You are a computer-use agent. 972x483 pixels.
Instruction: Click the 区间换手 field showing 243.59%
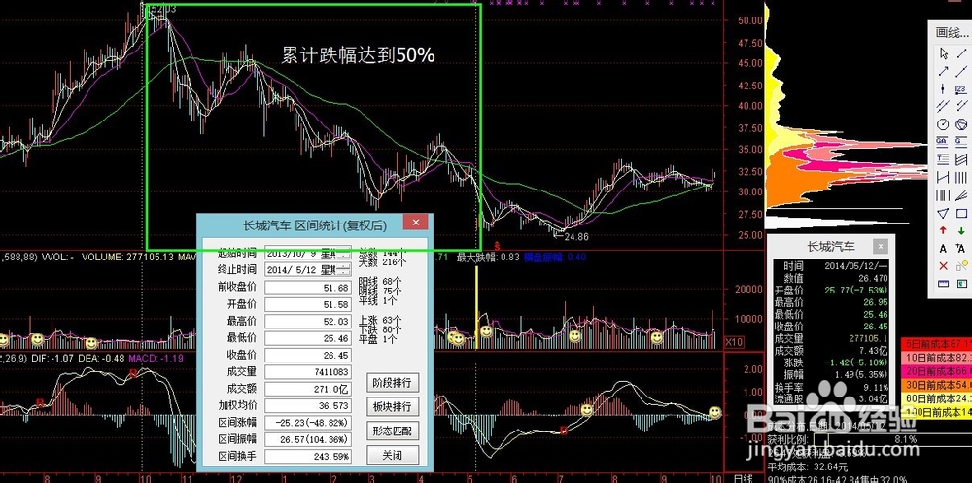coord(308,456)
